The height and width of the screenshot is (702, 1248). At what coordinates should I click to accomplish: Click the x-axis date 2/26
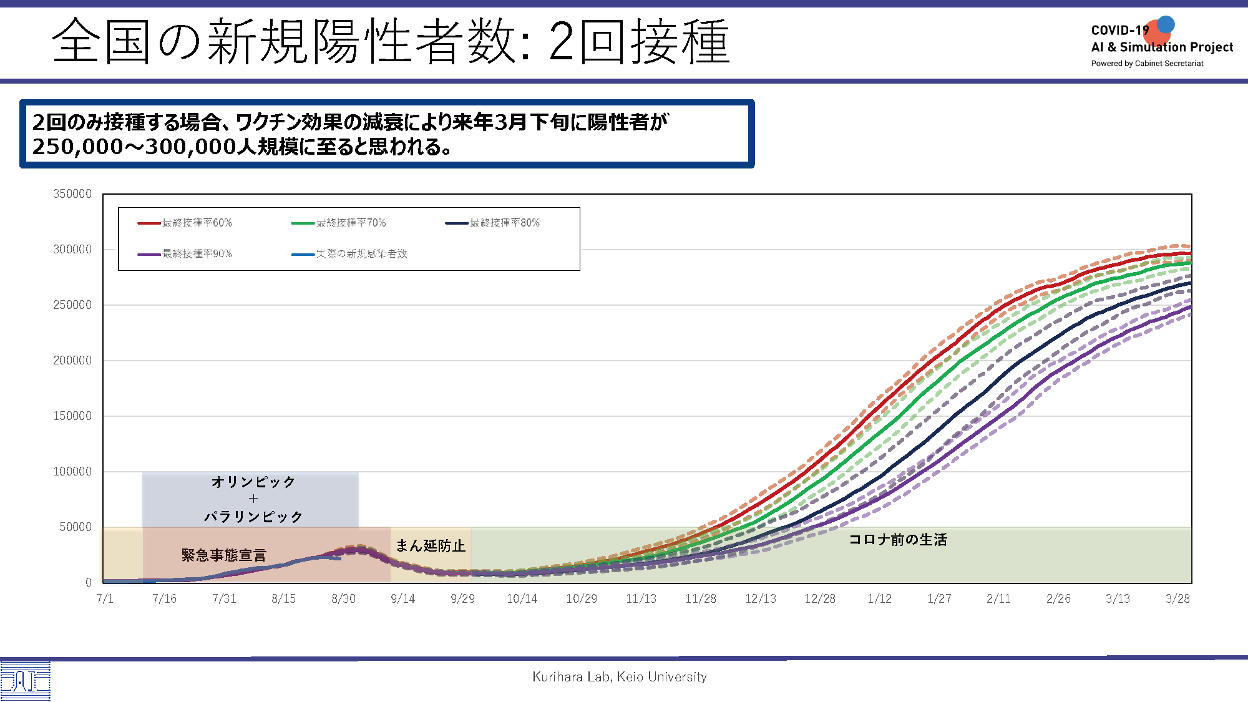[1058, 599]
